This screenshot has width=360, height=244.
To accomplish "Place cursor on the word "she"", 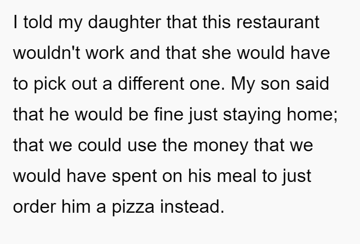I will tap(217, 53).
